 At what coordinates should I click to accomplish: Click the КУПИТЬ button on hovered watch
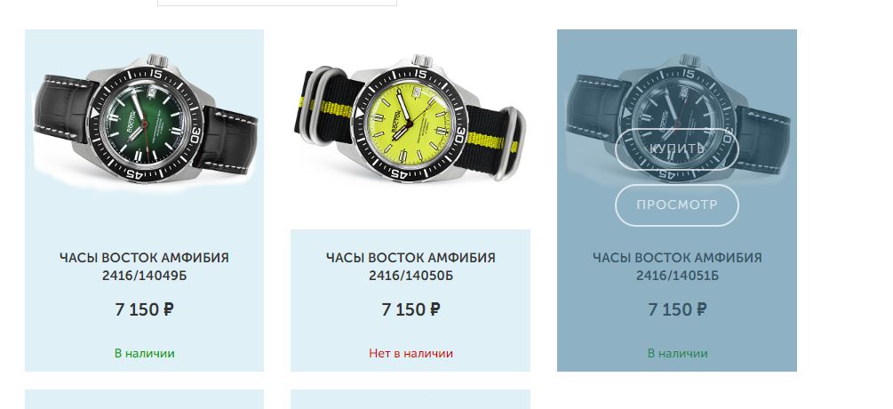(676, 149)
